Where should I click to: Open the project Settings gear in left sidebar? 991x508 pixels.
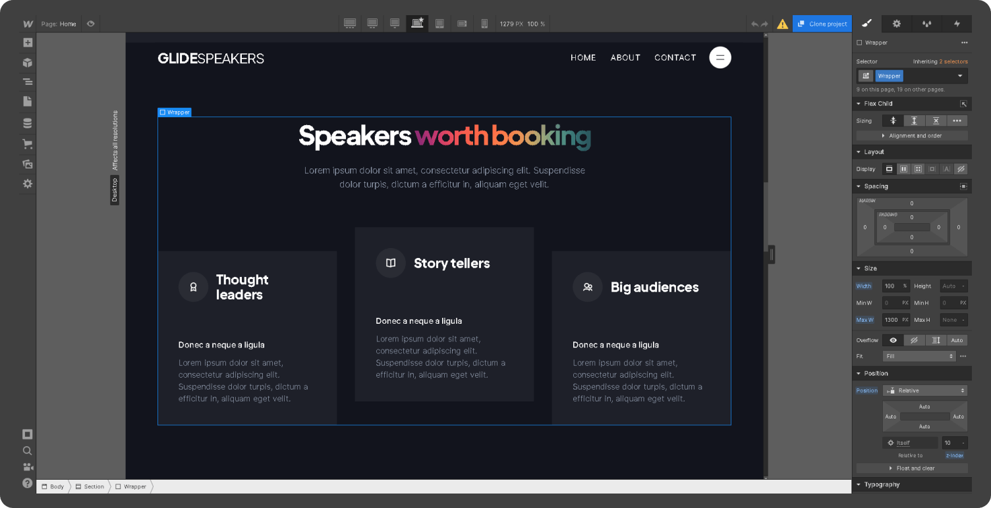[28, 184]
